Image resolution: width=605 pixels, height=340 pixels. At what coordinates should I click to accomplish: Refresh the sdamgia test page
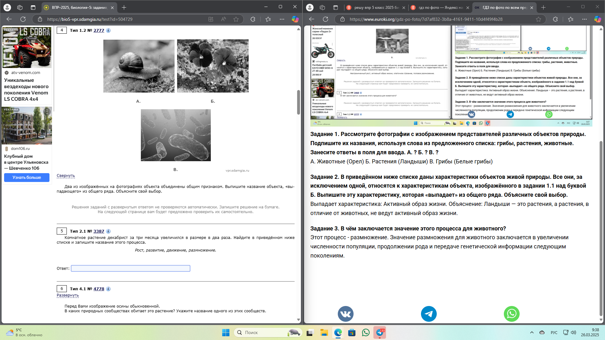[23, 19]
